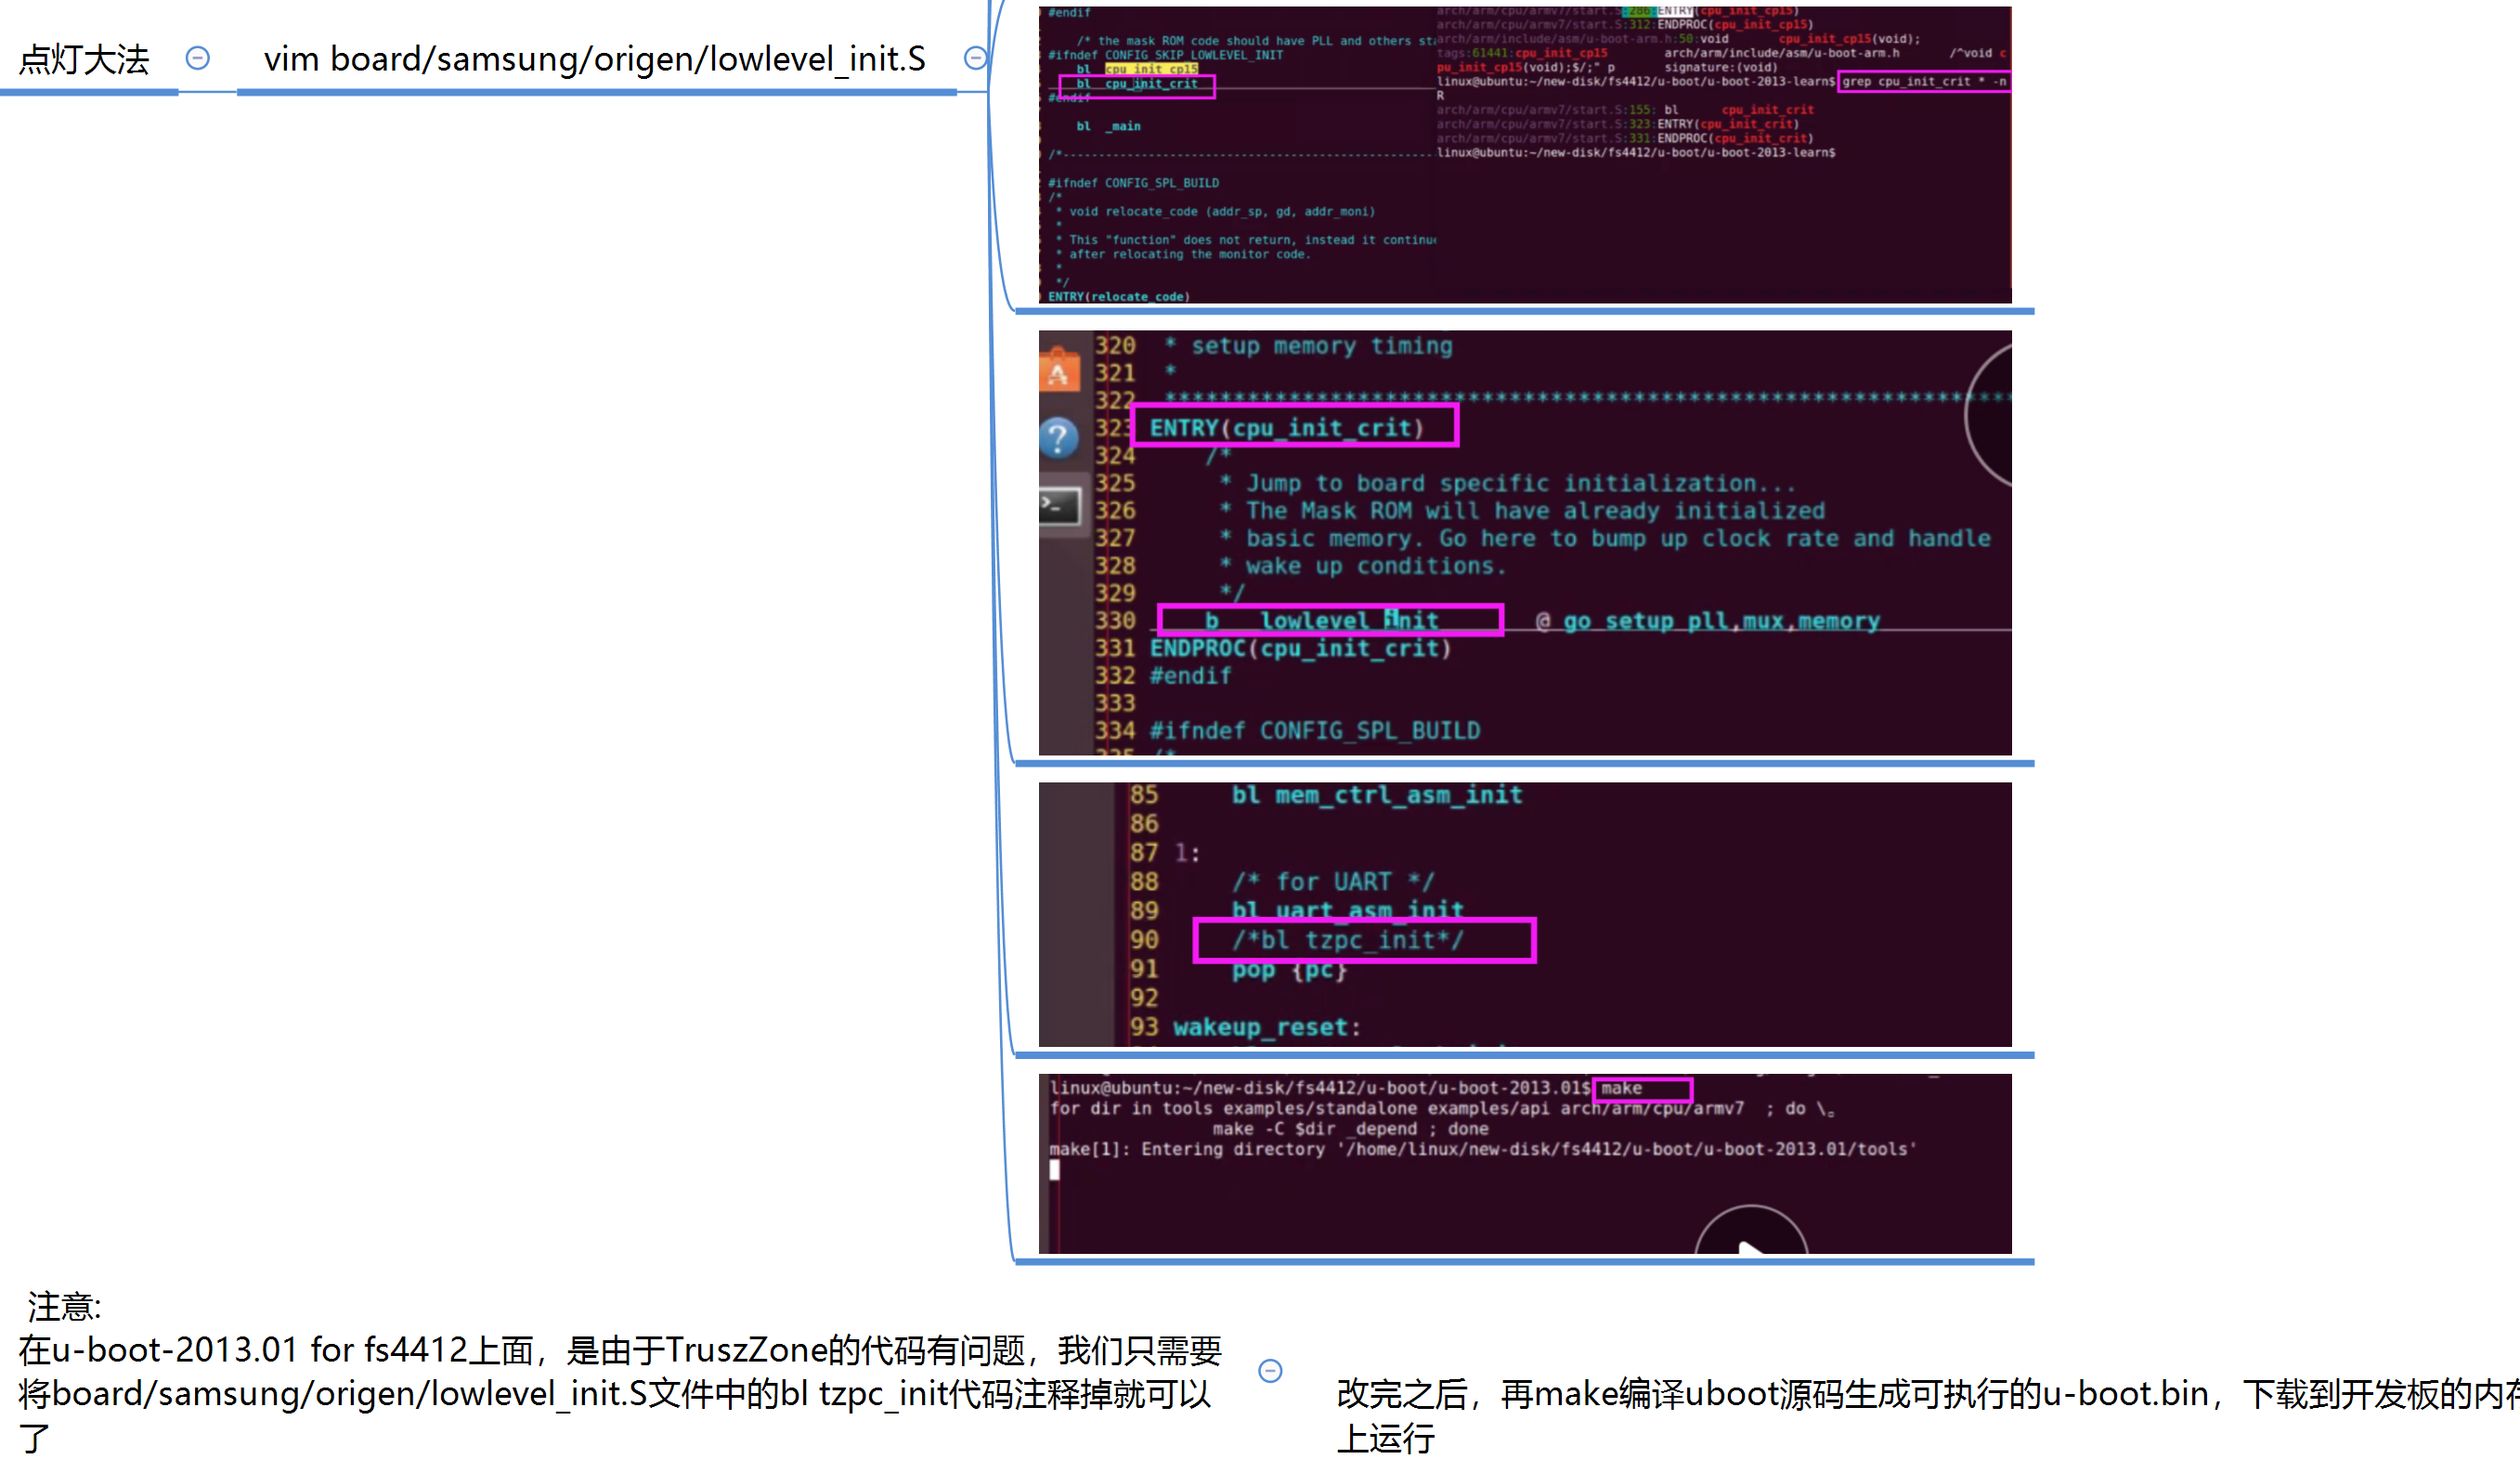Screen dimensions: 2520x1459
Task: Click the blue question mark help icon
Action: click(x=1059, y=438)
